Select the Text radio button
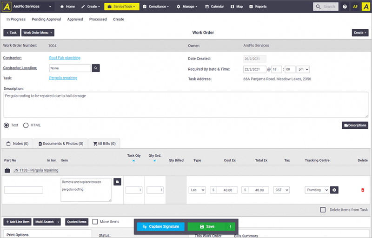 click(7, 125)
